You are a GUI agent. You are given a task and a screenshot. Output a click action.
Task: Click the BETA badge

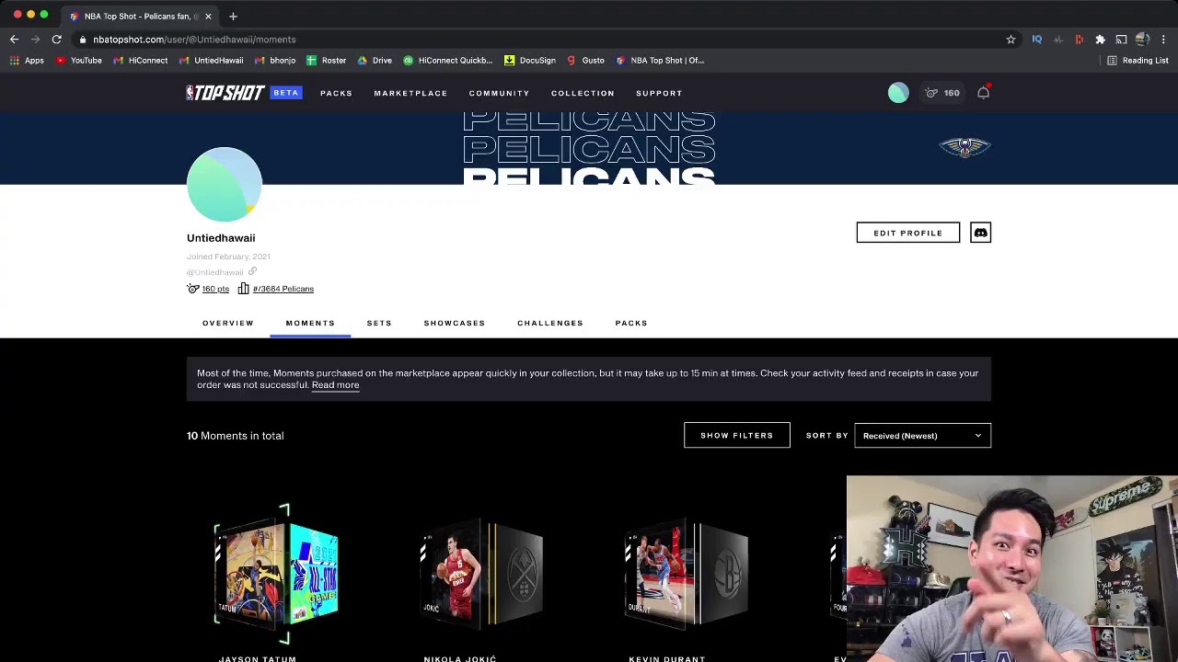[285, 93]
